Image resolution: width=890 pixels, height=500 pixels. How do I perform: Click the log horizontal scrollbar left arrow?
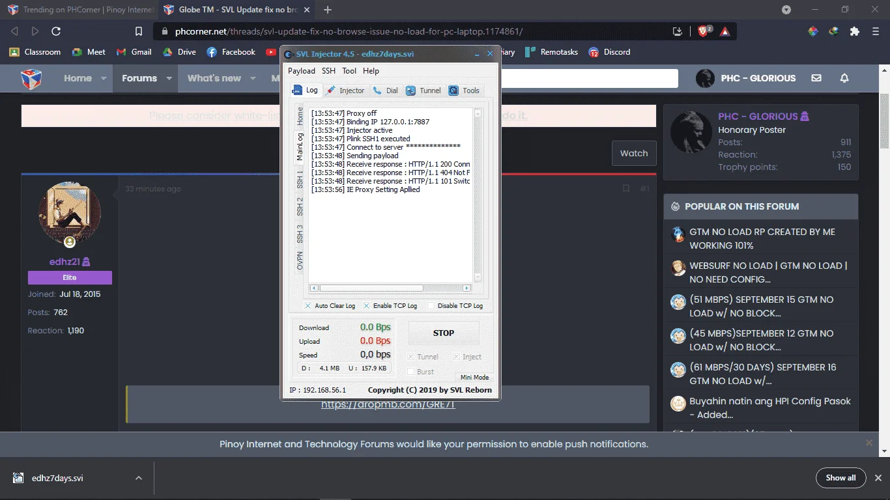314,288
